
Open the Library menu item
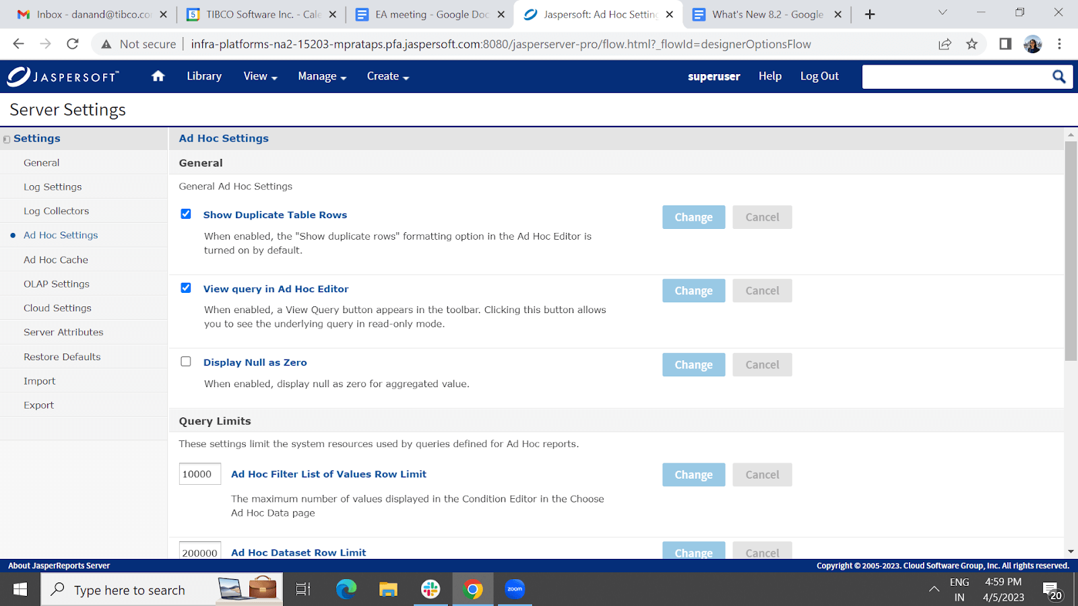pyautogui.click(x=204, y=76)
